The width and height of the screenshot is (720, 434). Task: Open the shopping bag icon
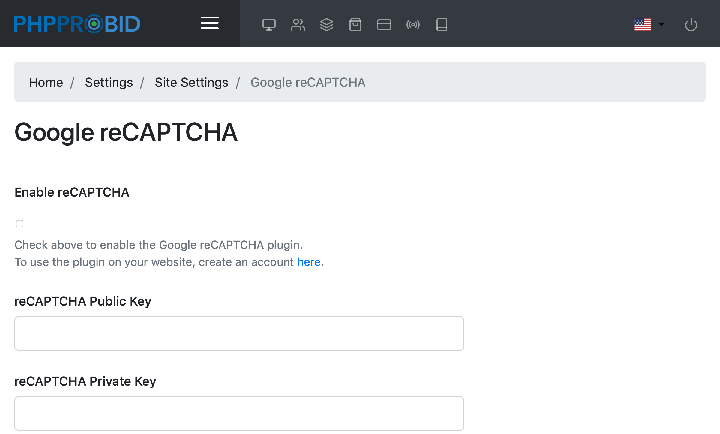355,24
